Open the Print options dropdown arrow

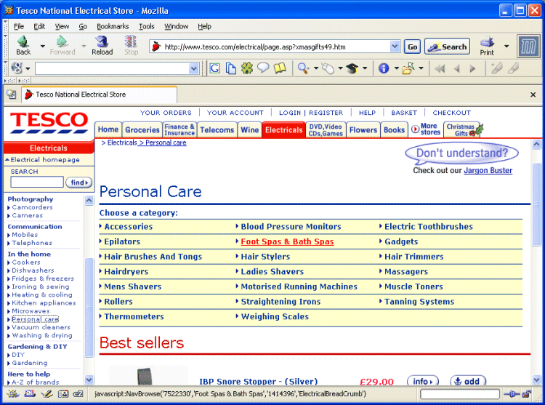[506, 47]
